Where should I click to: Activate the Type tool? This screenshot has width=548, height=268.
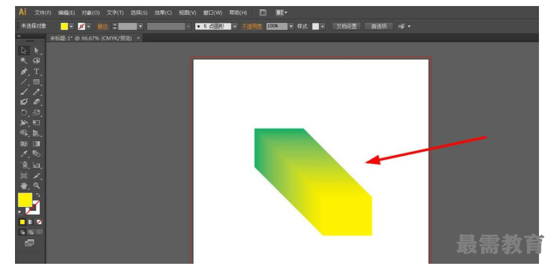pos(37,72)
